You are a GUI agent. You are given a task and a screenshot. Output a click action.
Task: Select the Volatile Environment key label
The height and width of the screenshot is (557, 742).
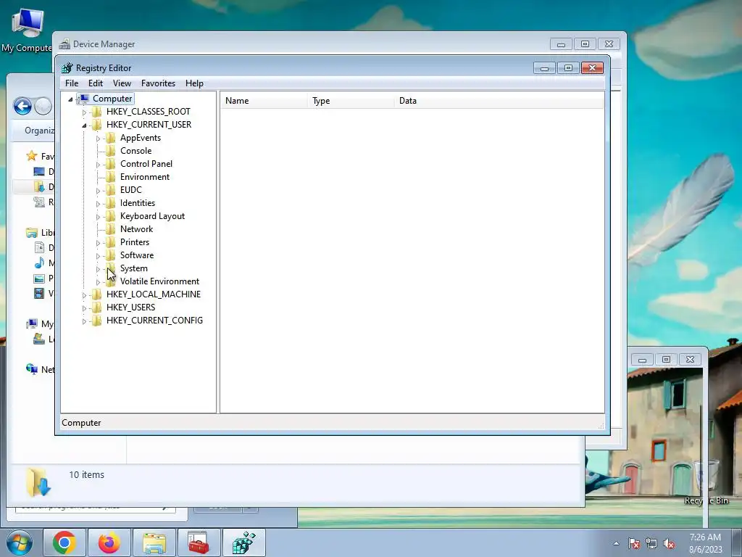pos(159,281)
